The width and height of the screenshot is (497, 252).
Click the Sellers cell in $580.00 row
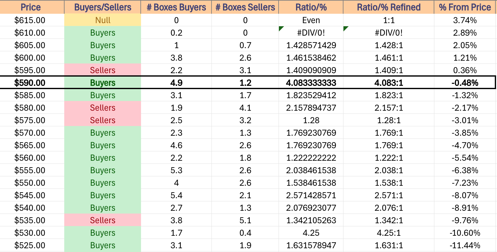(102, 108)
